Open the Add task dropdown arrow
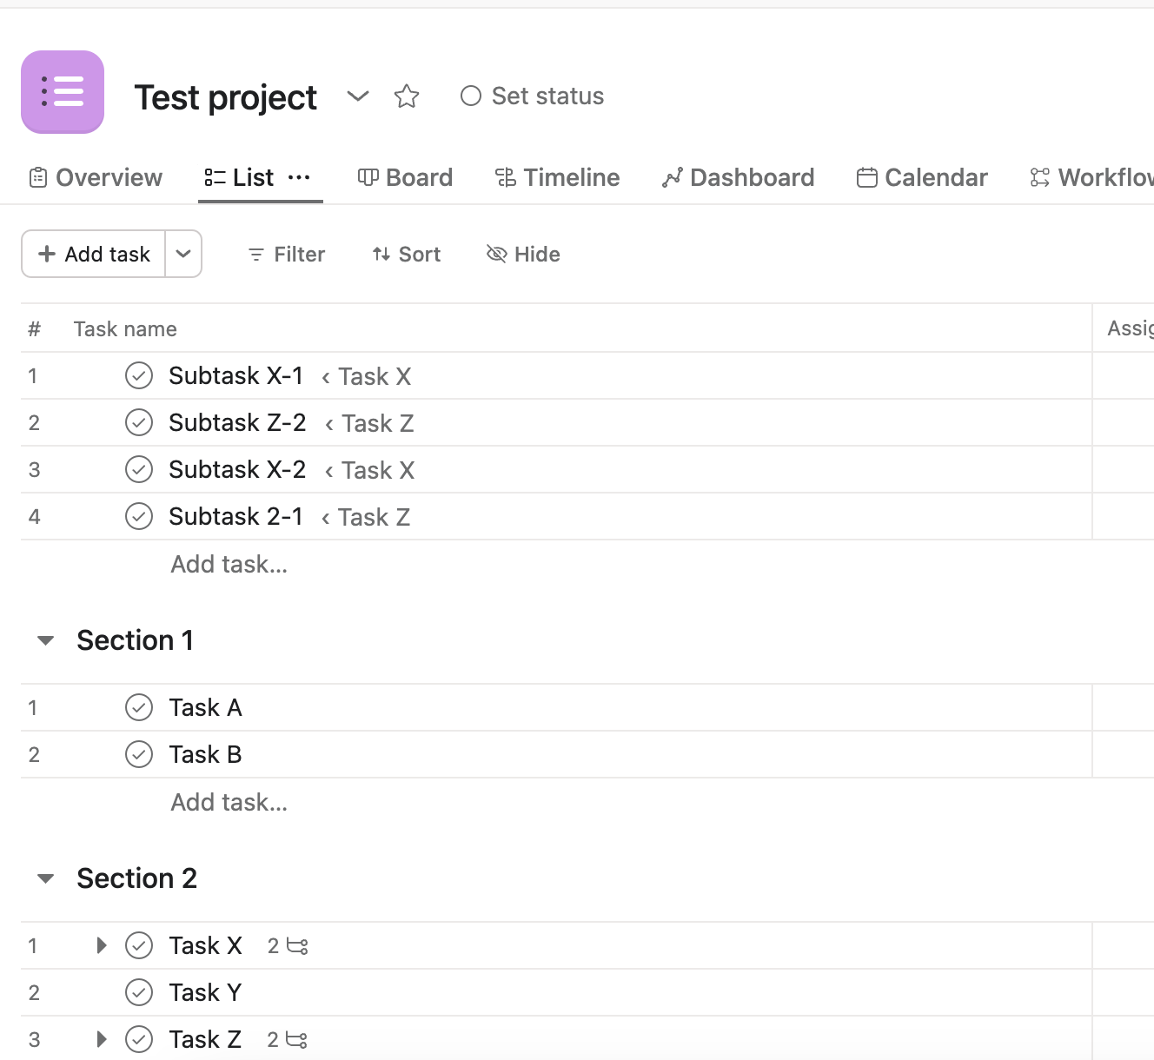This screenshot has width=1154, height=1060. tap(183, 255)
